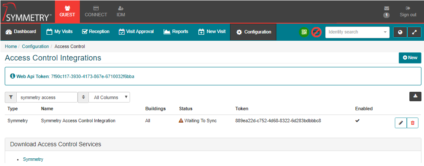Click the sort arrows icon button
The image size is (424, 166).
[x=83, y=97]
